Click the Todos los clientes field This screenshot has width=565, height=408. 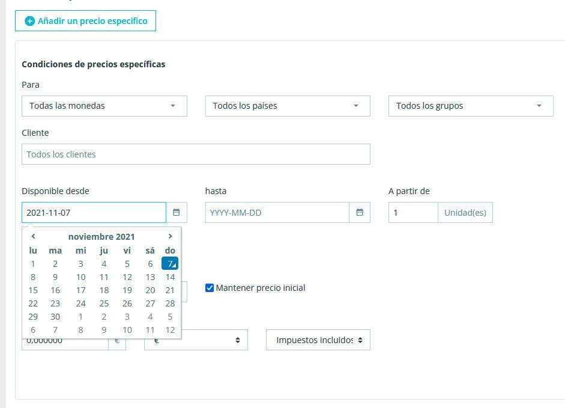pos(196,154)
